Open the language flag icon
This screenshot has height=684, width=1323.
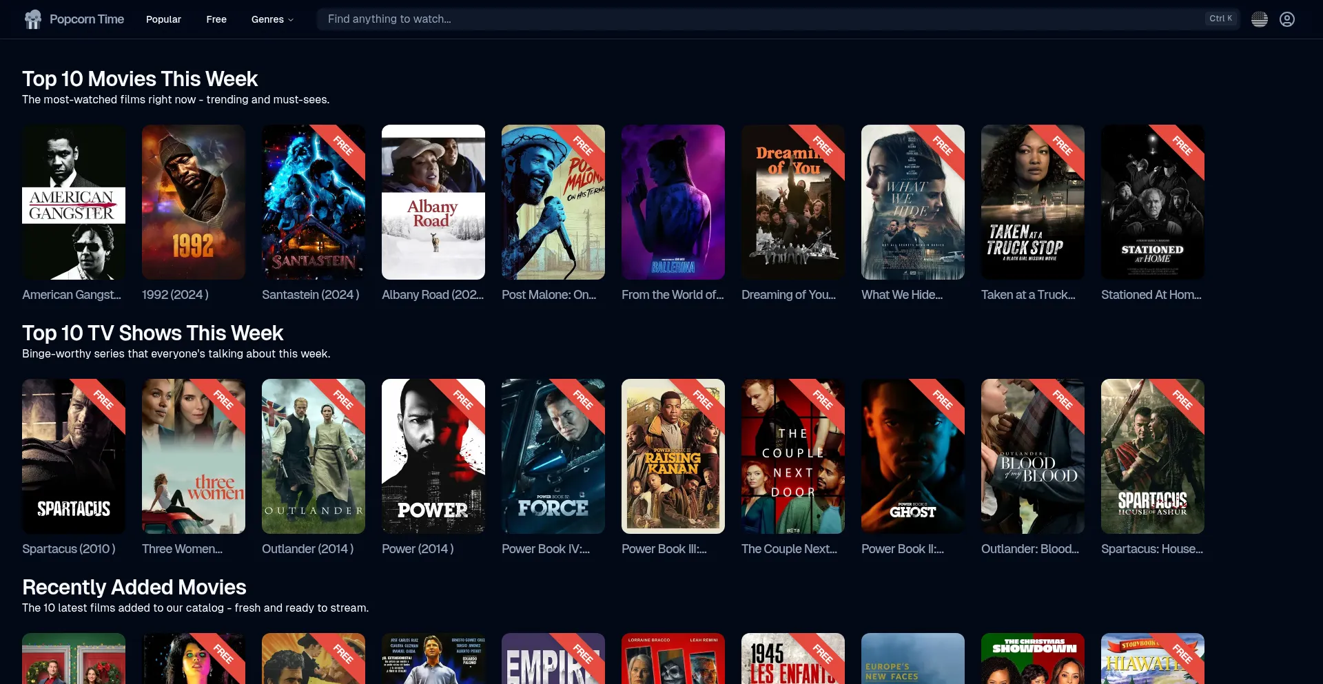1260,19
